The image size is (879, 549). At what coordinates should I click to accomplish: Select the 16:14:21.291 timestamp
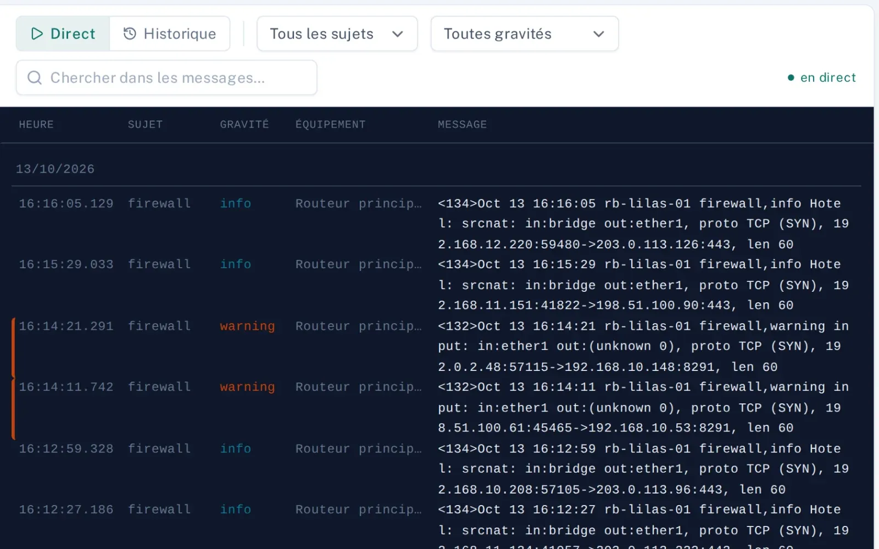66,326
